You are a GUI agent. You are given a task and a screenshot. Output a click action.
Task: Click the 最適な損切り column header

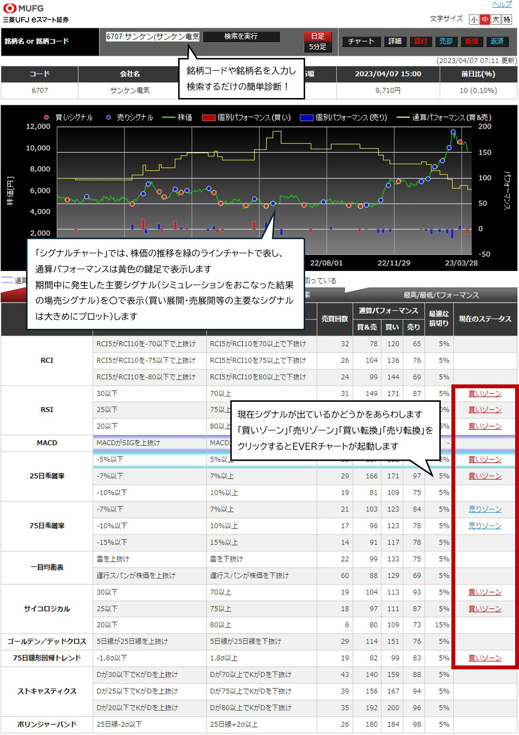(x=438, y=319)
